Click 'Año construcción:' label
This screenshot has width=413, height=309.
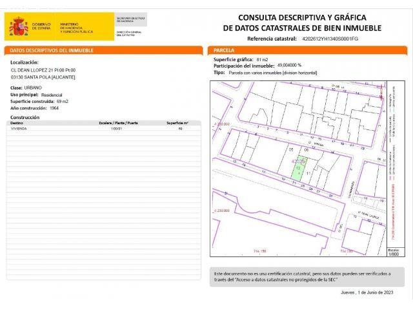(x=28, y=108)
